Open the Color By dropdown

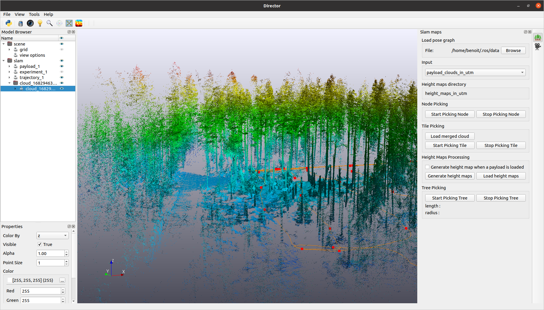(x=52, y=236)
